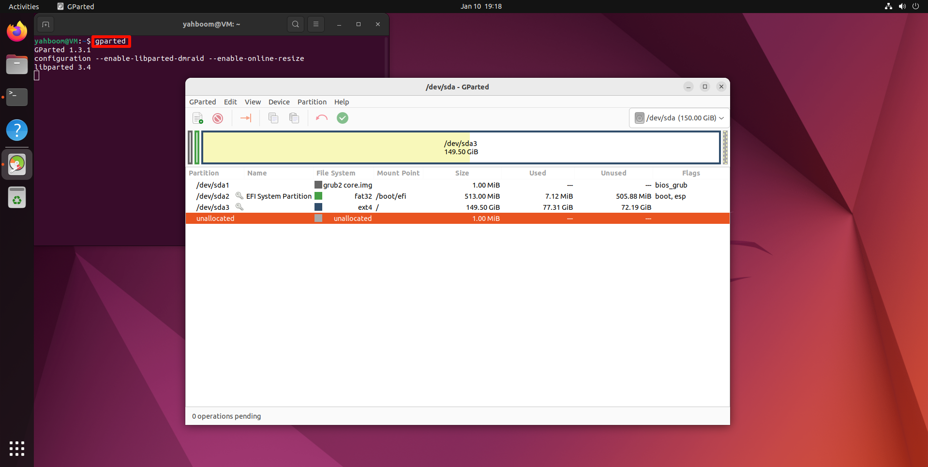Click the 149.50 GiB size cell
Viewport: 928px width, 467px height.
(483, 207)
